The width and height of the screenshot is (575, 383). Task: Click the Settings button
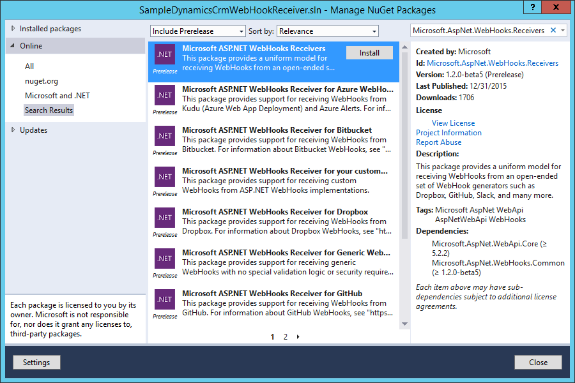click(36, 363)
